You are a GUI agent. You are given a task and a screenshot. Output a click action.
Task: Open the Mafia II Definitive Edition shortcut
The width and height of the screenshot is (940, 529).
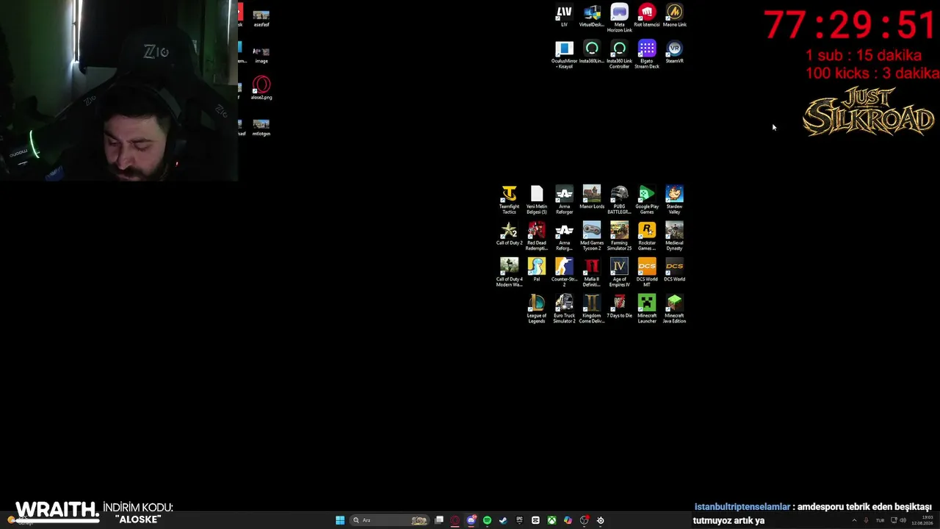pyautogui.click(x=592, y=273)
